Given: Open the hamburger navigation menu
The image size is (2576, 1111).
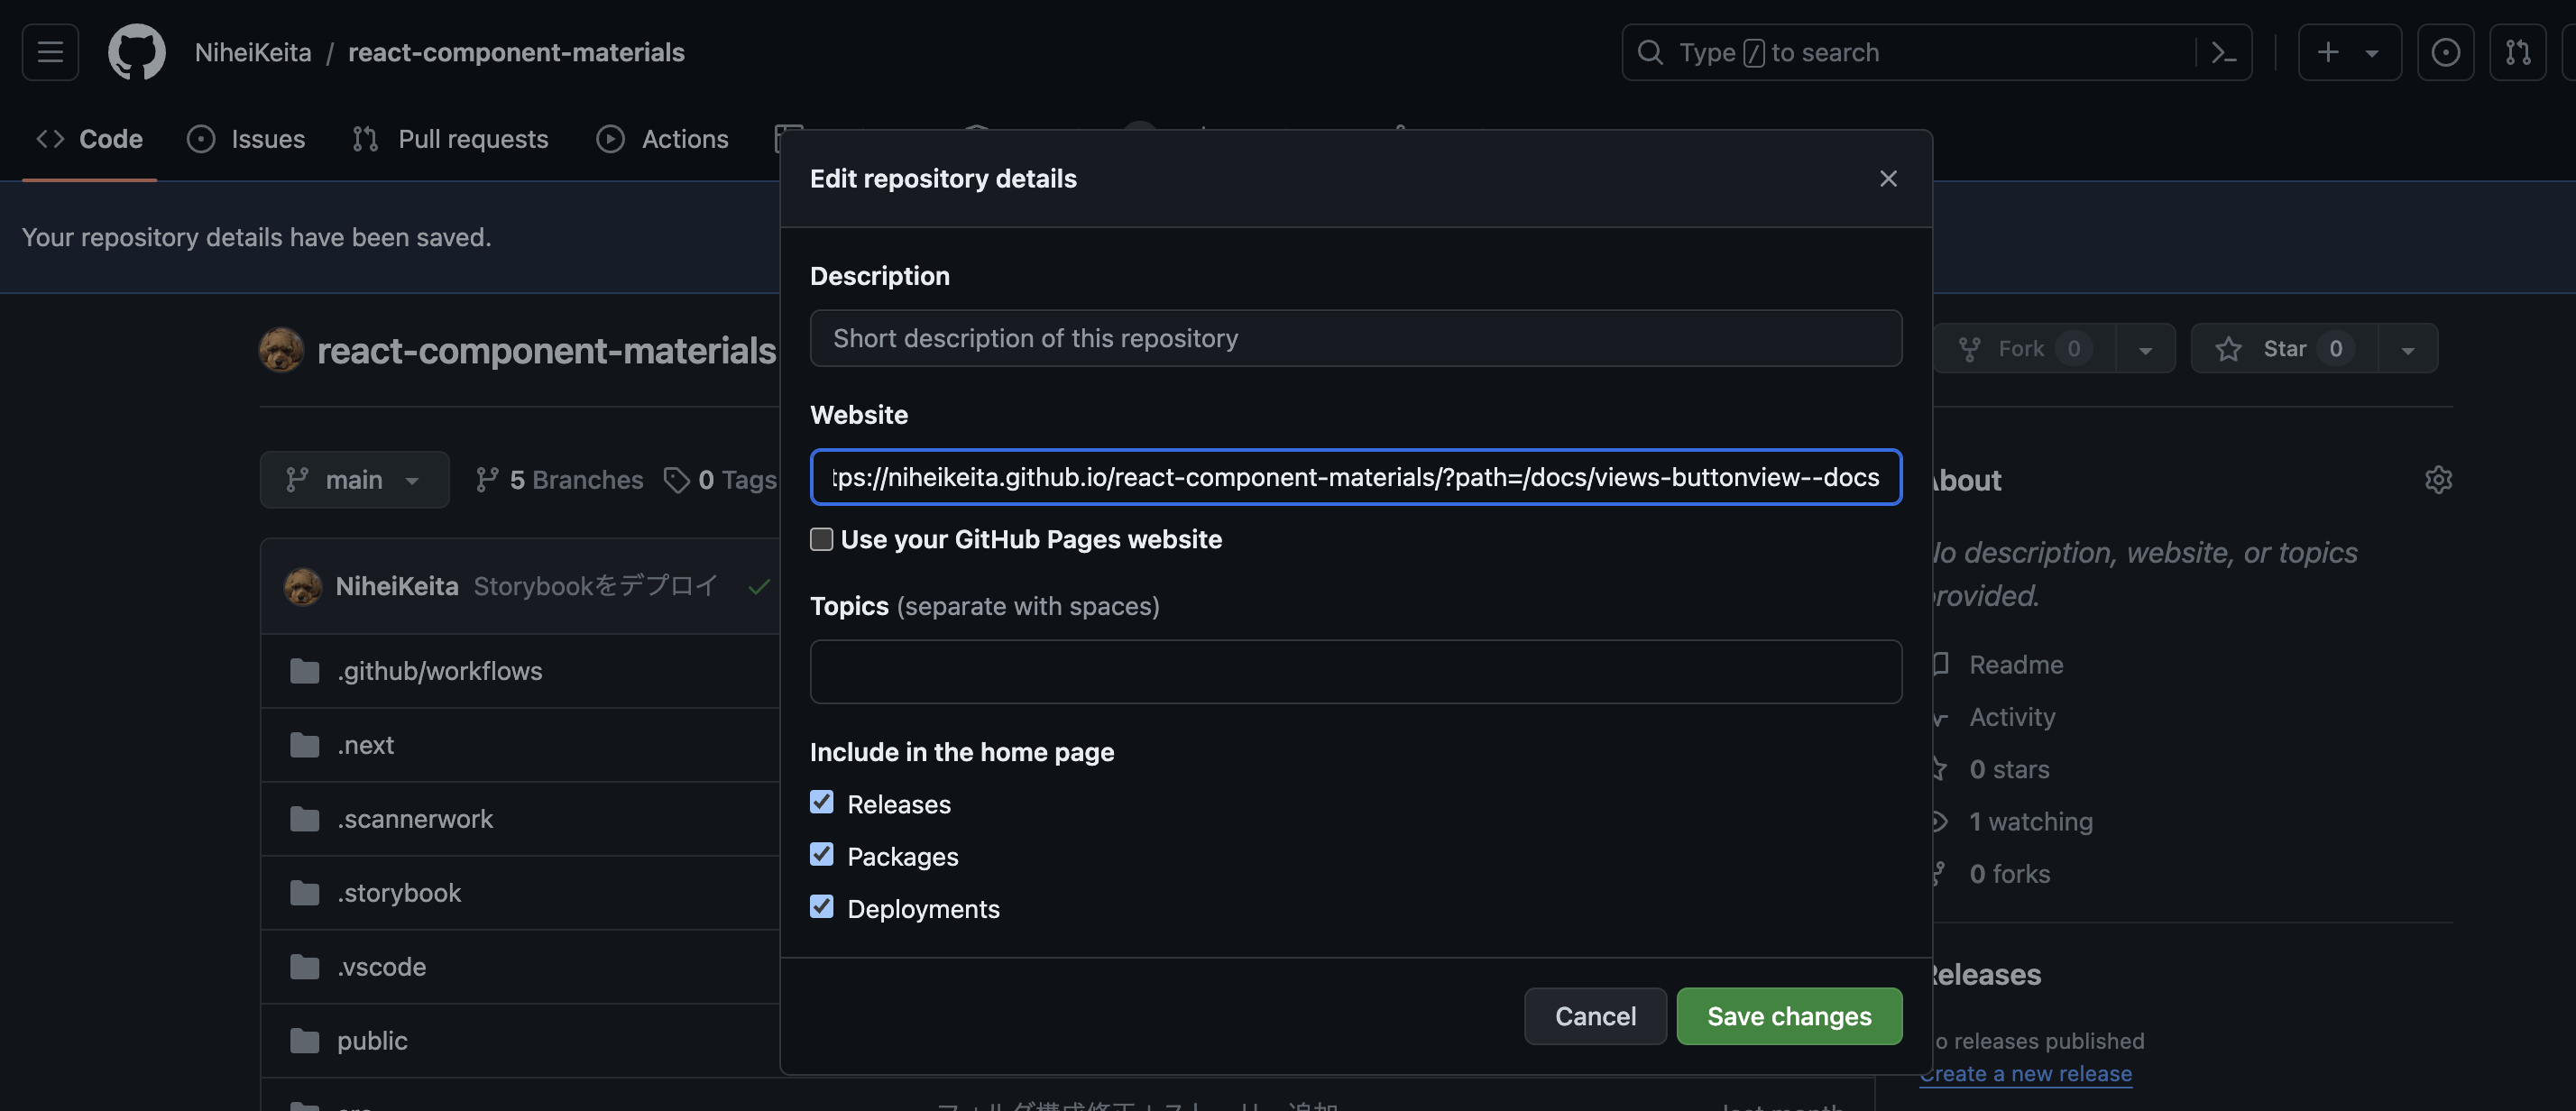Looking at the screenshot, I should click(x=50, y=52).
